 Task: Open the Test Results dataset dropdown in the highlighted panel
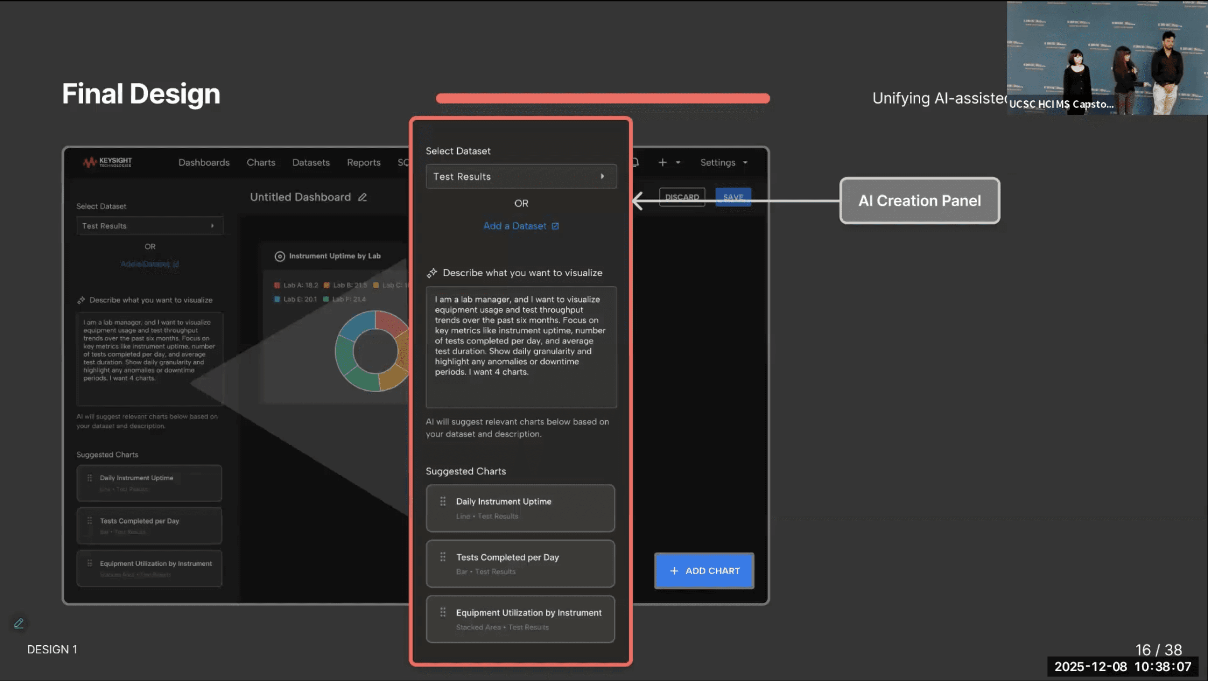(x=521, y=176)
